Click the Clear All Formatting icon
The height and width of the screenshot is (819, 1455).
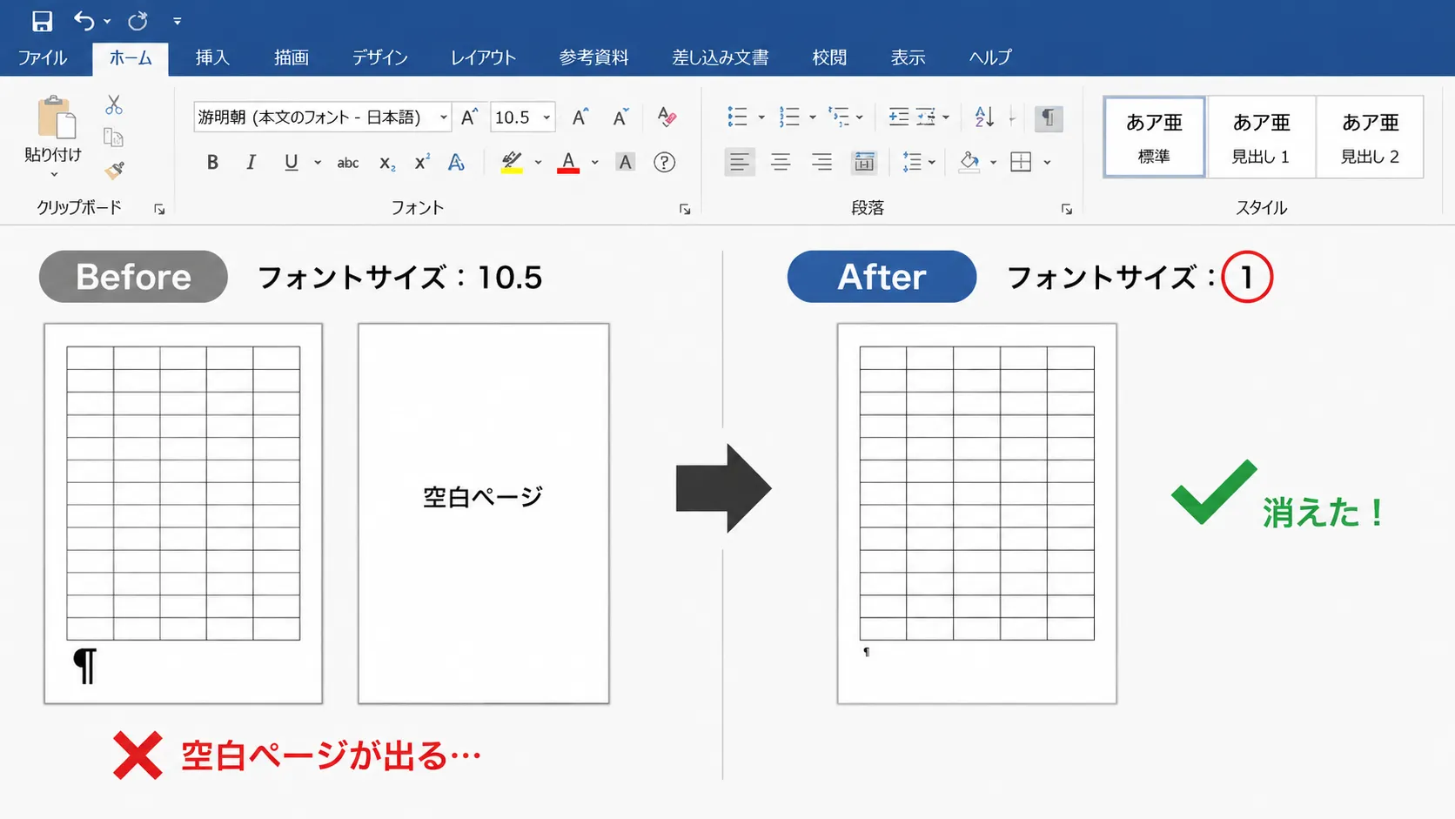point(667,117)
